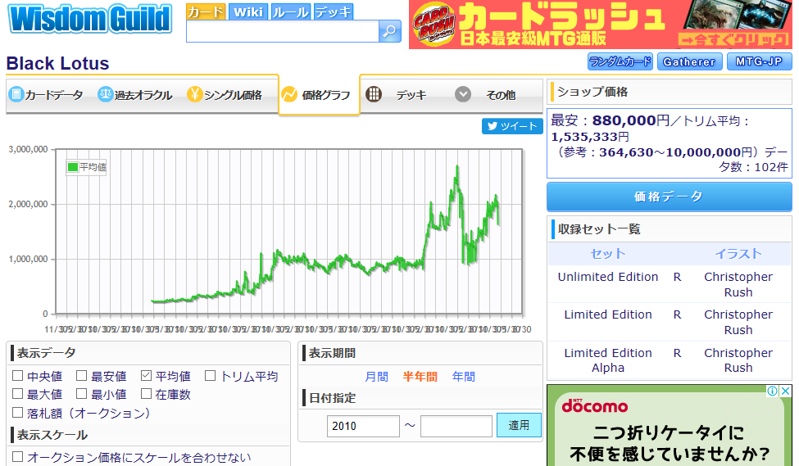Open the デッキ tab with grid icon

coord(396,95)
